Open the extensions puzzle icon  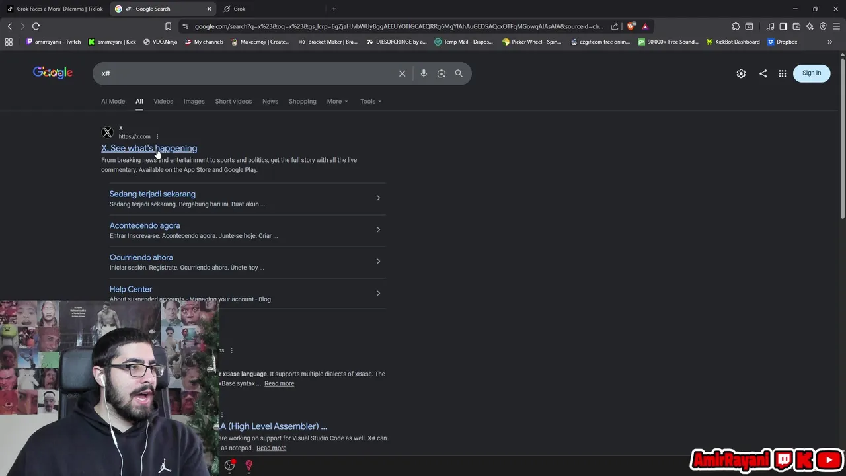pos(736,26)
